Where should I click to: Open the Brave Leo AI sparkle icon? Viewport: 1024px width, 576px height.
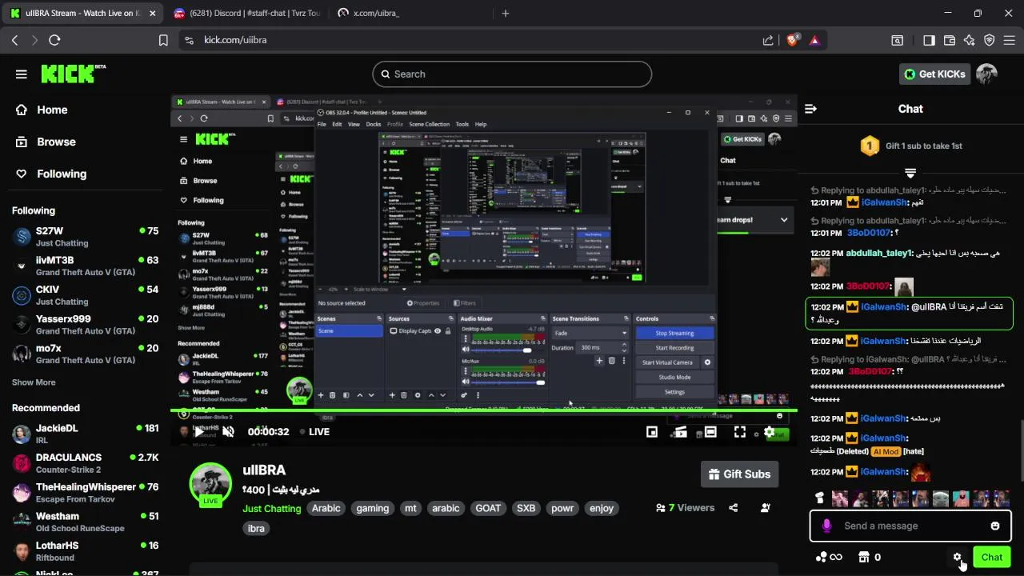[970, 40]
